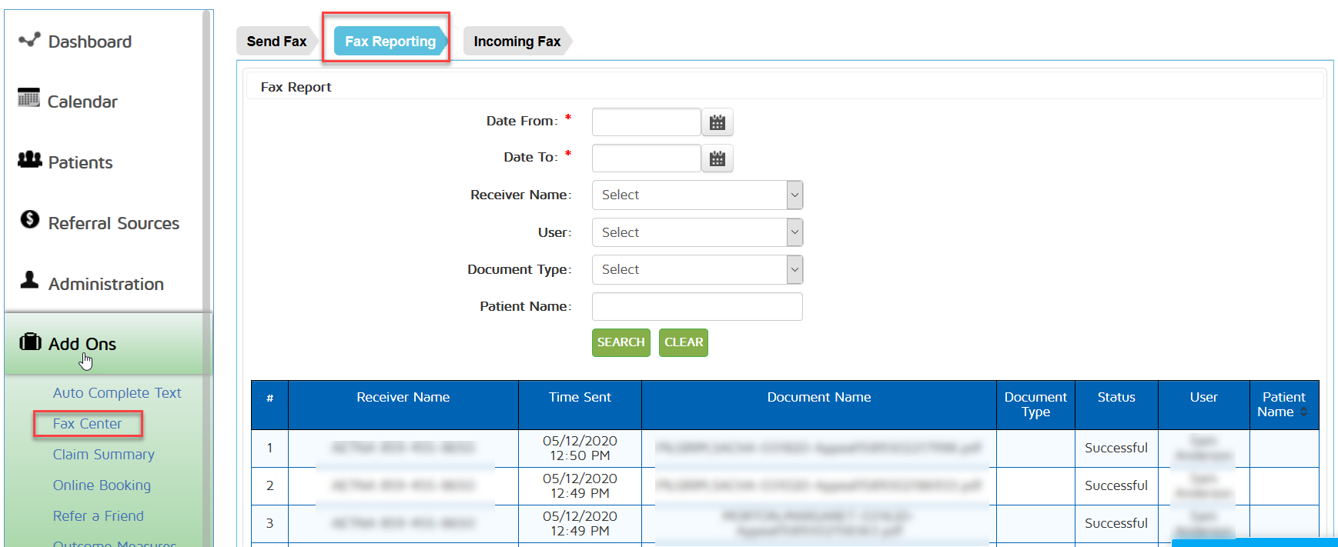Expand the User dropdown
This screenshot has width=1338, height=547.
(x=794, y=232)
